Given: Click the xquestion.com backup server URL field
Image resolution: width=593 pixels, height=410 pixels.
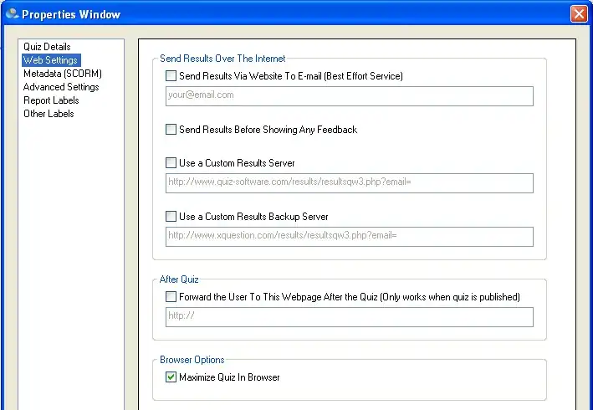Looking at the screenshot, I should (x=349, y=237).
